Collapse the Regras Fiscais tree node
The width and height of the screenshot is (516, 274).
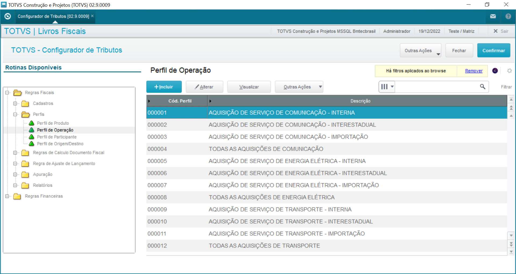tap(7, 93)
